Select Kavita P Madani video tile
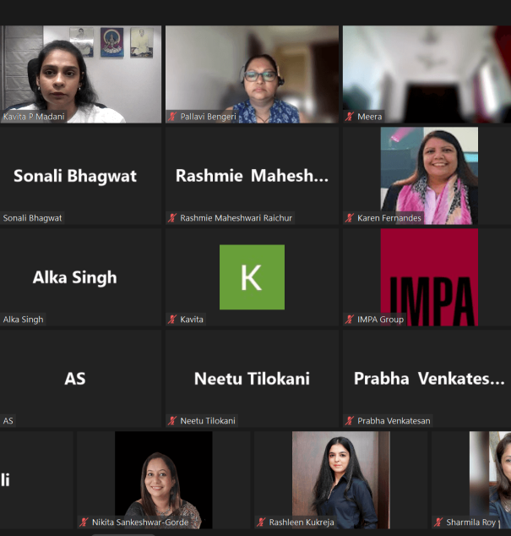The width and height of the screenshot is (511, 536). coord(80,74)
